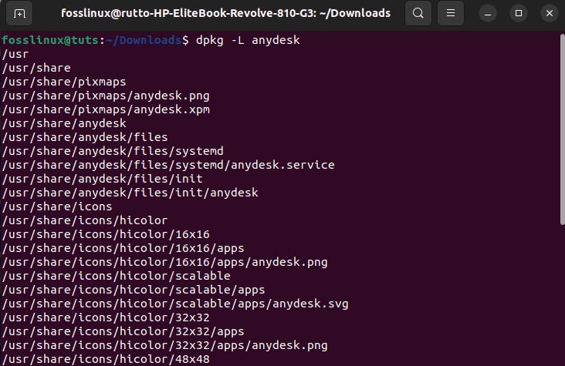Click the terminal vertical scrollbar
This screenshot has width=565, height=366.
[x=562, y=129]
